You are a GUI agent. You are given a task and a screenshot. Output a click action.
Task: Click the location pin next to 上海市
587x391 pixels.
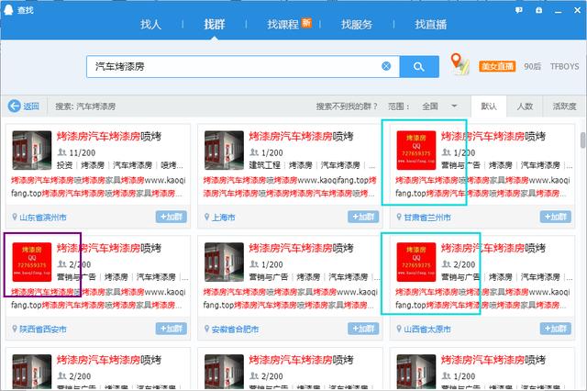[x=206, y=217]
